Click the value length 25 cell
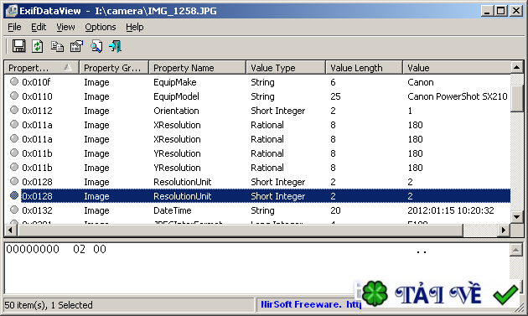Screen dimensions: 528x316 tap(335, 96)
